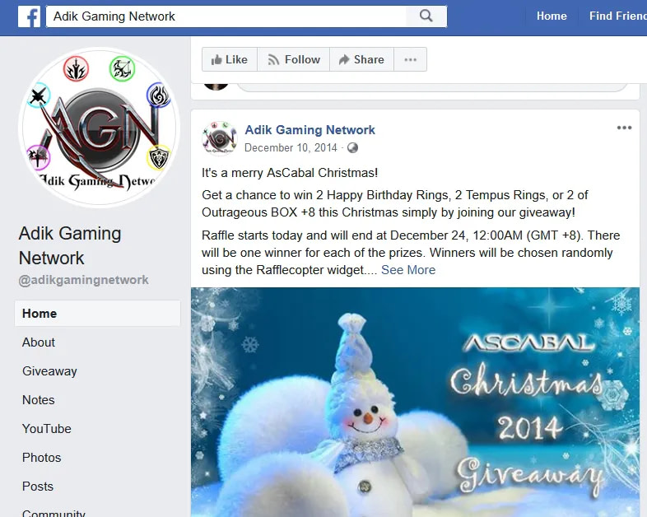
Task: Like the page with thumbs-up button
Action: pyautogui.click(x=230, y=59)
